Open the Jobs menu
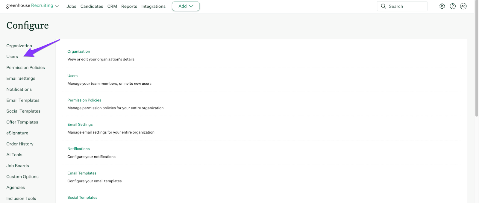479x203 pixels. click(71, 6)
